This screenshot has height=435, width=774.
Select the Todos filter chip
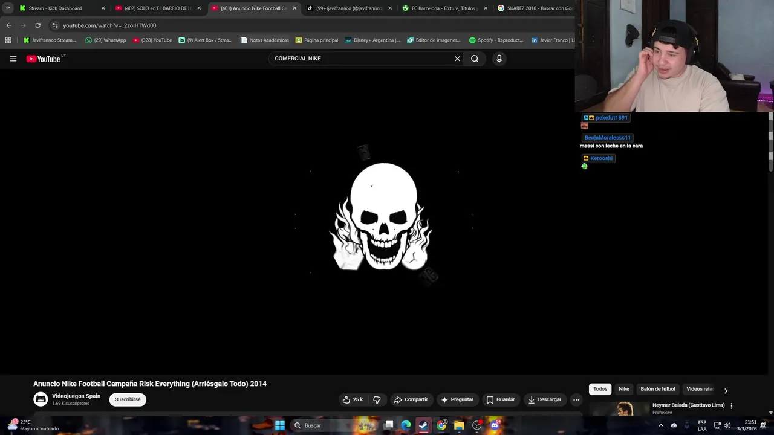click(x=600, y=389)
